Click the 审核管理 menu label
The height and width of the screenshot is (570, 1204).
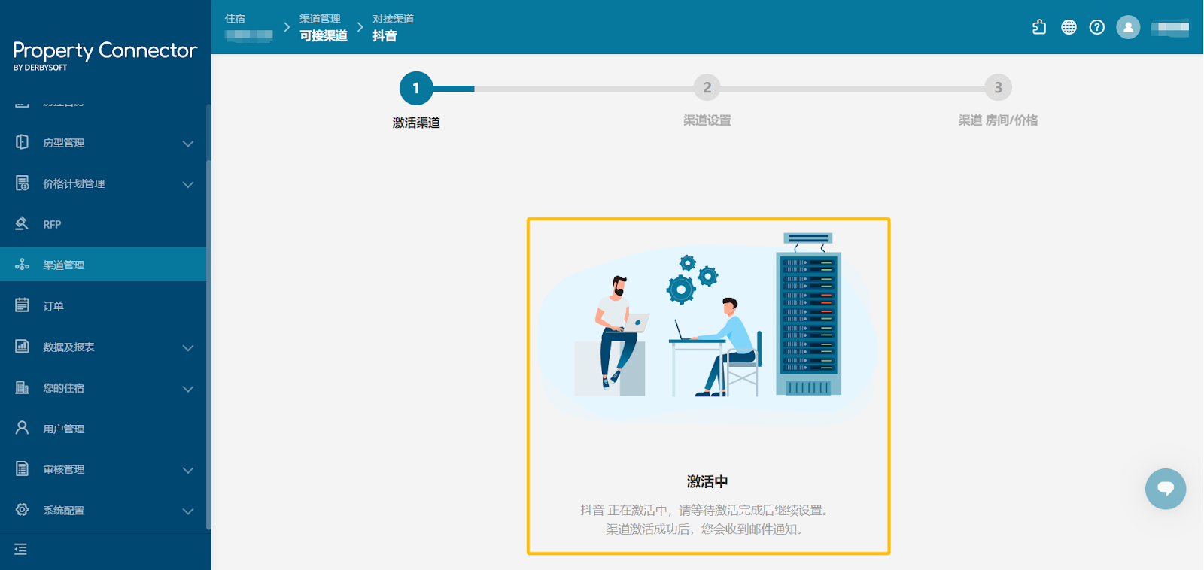[63, 469]
